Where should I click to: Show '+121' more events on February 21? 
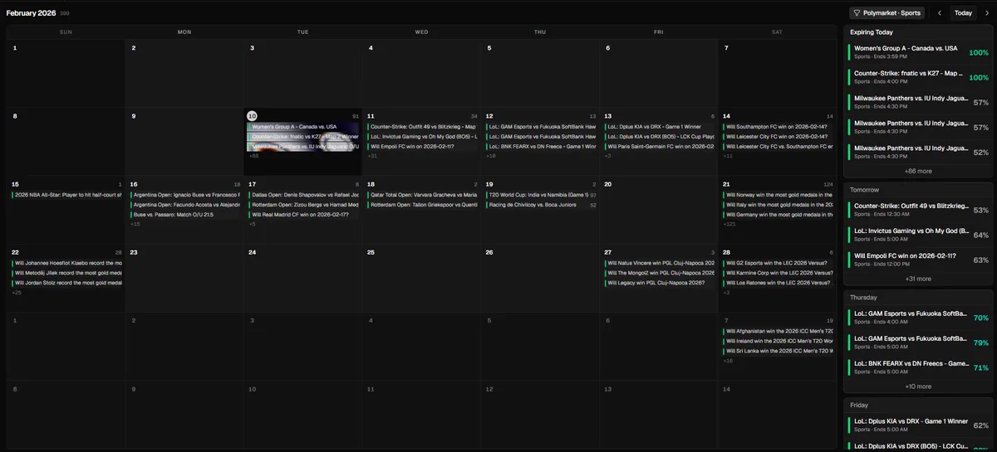click(x=729, y=224)
